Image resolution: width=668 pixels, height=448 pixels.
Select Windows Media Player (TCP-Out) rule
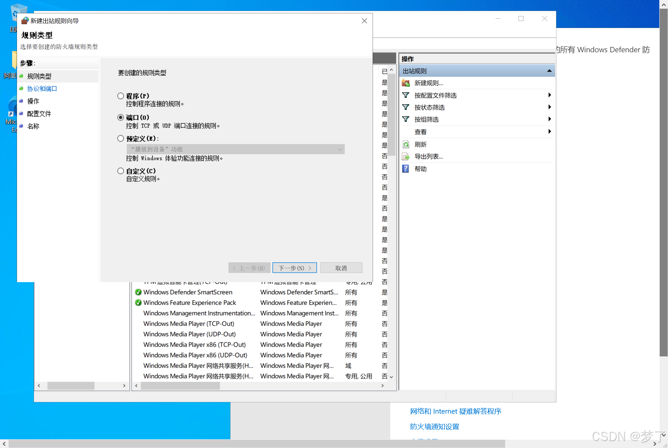coord(261,324)
